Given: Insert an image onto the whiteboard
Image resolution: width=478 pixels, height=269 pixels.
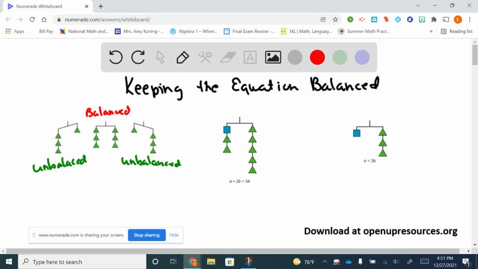Looking at the screenshot, I should coord(273,57).
